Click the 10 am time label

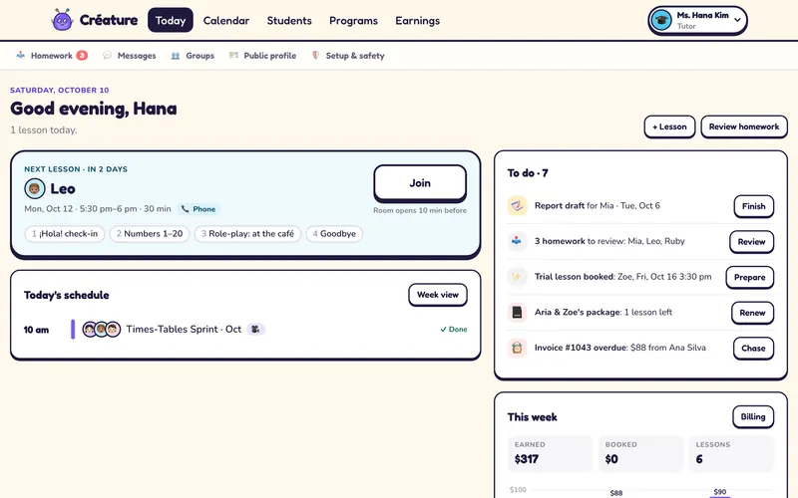[36, 330]
